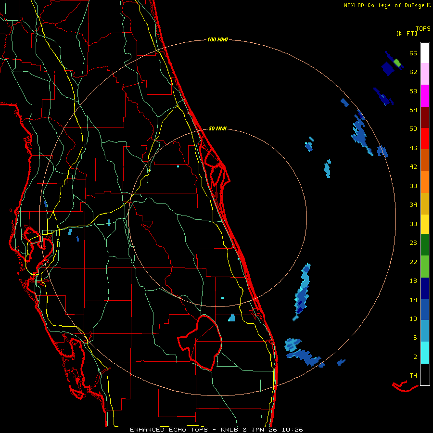Click the 'TOPS' legend title
This screenshot has height=433, width=433.
(x=423, y=28)
